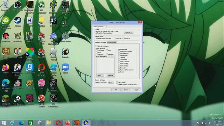Open Microsoft Edge desktop shortcut

coord(6,85)
